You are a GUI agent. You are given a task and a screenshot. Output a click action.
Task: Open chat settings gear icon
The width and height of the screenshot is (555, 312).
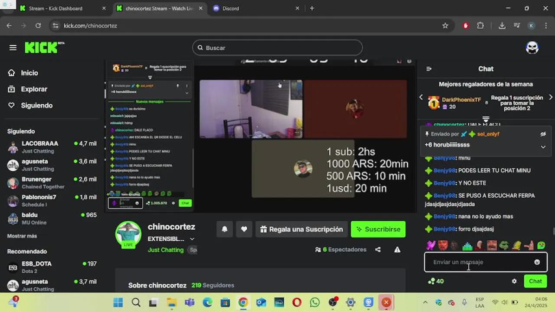(514, 281)
